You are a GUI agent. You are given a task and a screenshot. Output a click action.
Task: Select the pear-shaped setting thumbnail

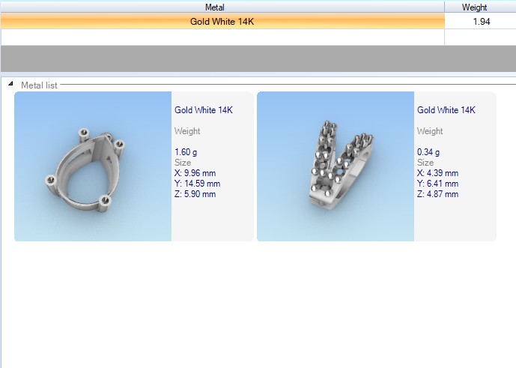93,166
